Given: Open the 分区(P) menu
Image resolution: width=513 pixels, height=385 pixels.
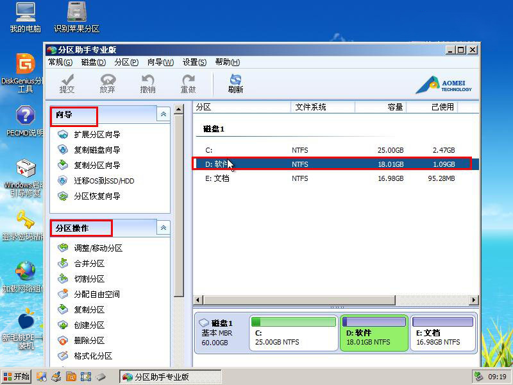Looking at the screenshot, I should pos(126,62).
